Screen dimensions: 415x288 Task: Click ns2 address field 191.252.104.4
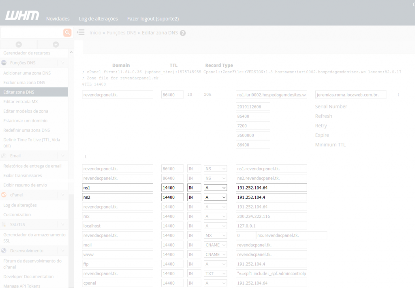(271, 197)
